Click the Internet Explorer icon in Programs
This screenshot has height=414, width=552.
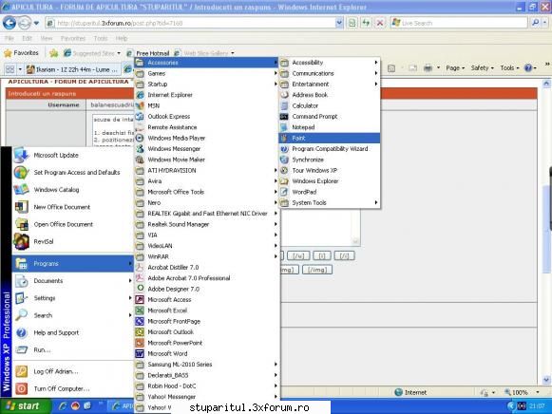[140, 95]
